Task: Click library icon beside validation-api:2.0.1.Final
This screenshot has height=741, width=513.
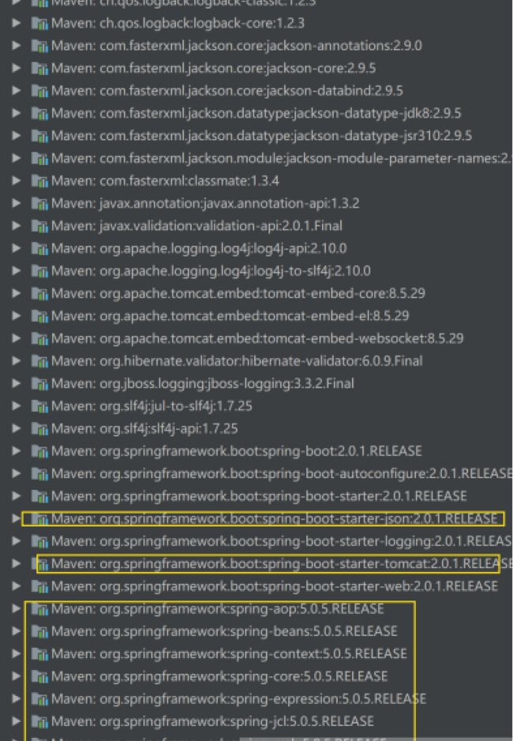Action: tap(39, 226)
